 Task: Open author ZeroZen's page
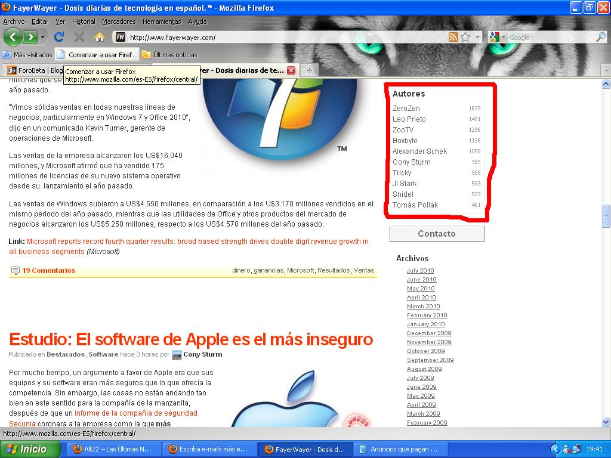[406, 109]
